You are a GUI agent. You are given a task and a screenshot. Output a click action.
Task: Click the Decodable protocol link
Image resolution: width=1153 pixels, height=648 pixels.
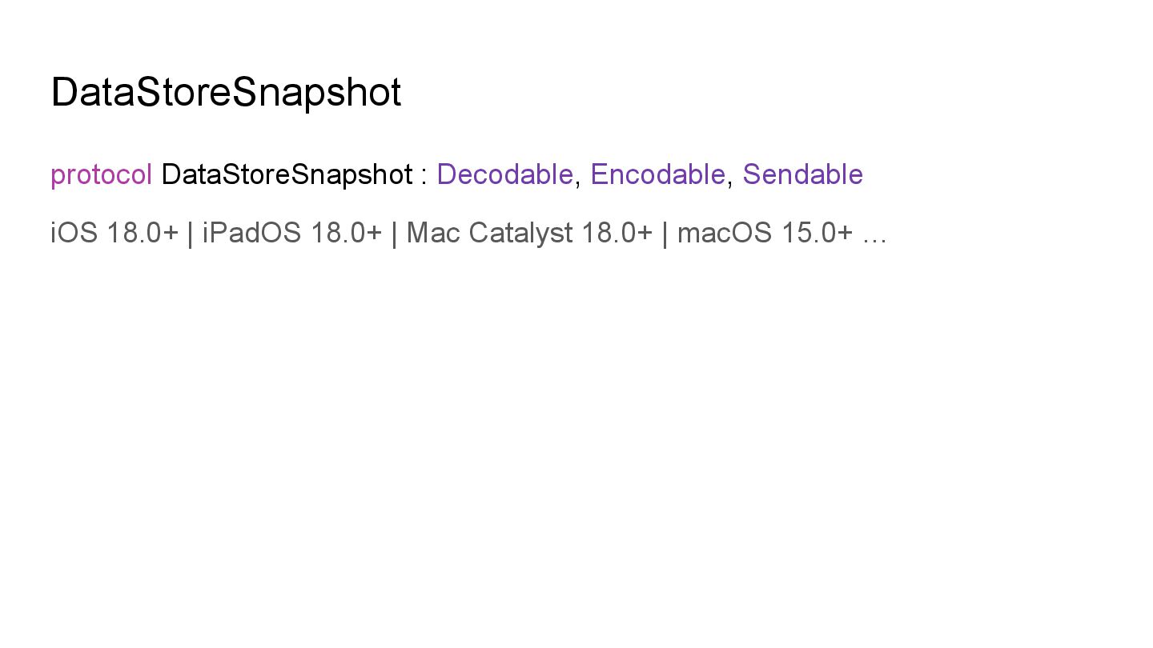click(x=504, y=174)
